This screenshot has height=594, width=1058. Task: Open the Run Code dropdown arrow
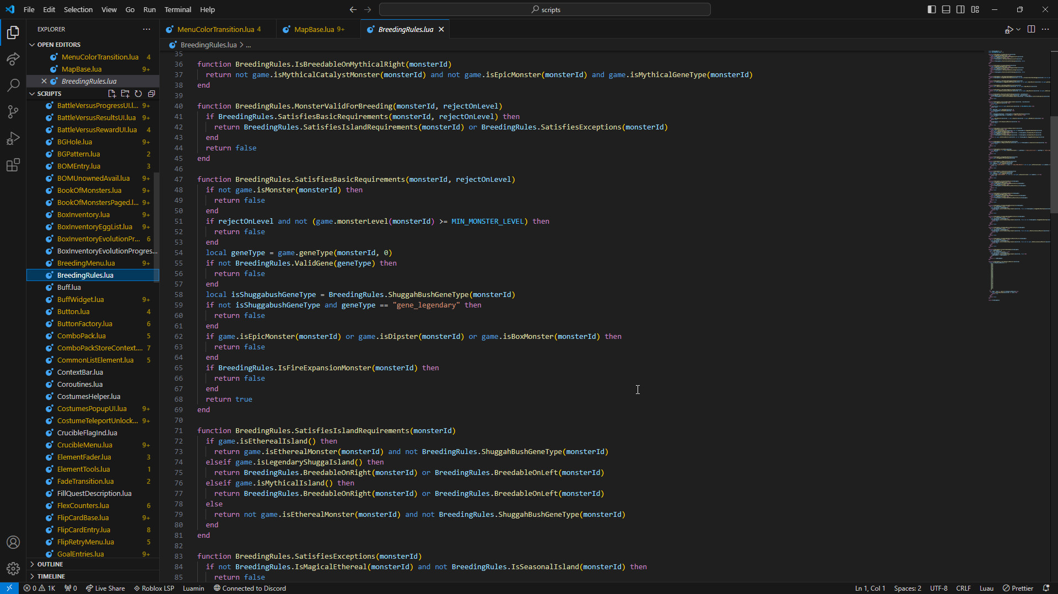coord(1017,29)
